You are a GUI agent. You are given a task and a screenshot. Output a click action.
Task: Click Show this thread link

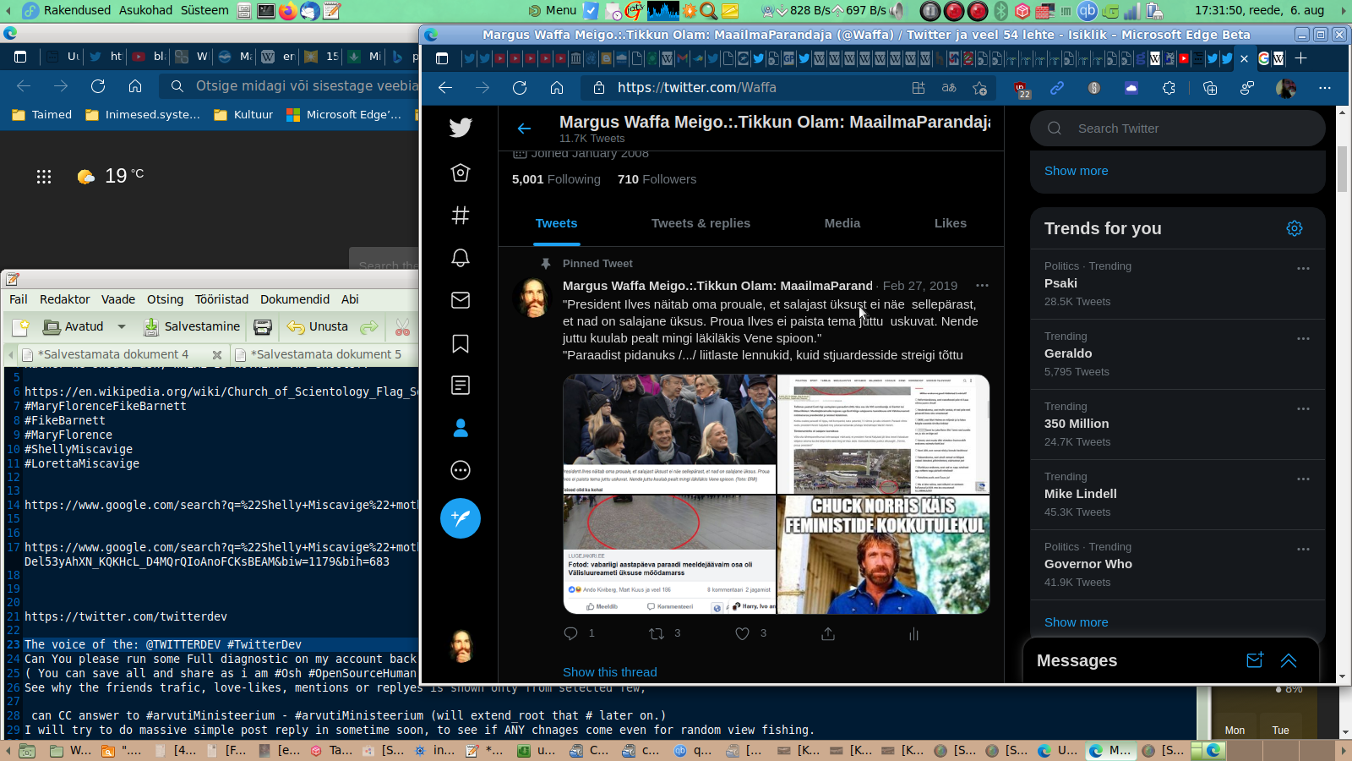pos(610,672)
